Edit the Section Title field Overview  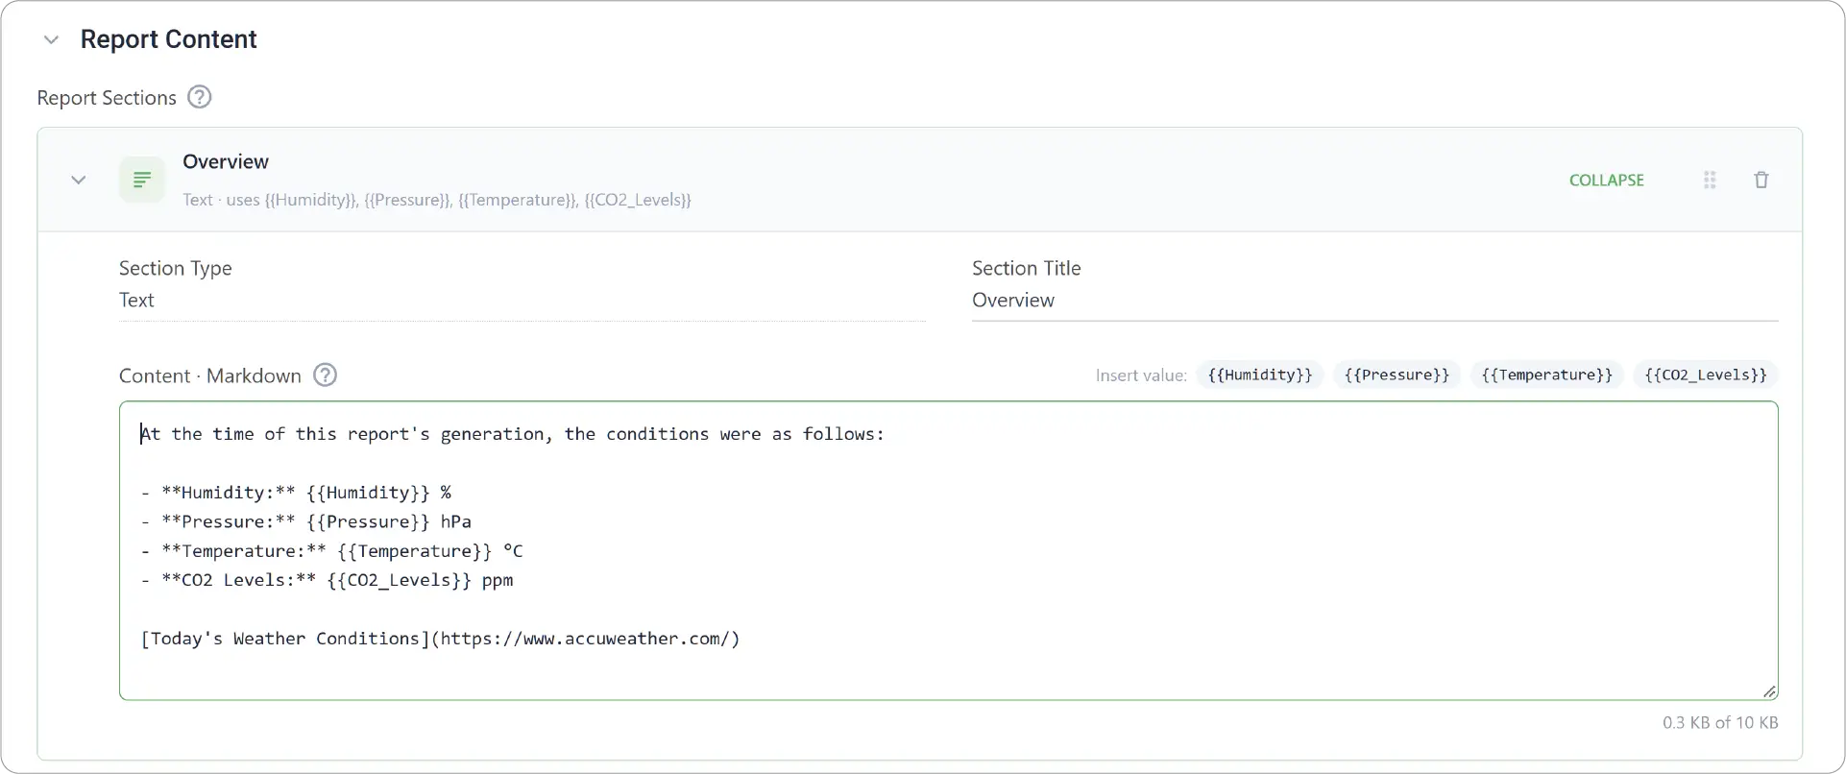pos(1374,301)
